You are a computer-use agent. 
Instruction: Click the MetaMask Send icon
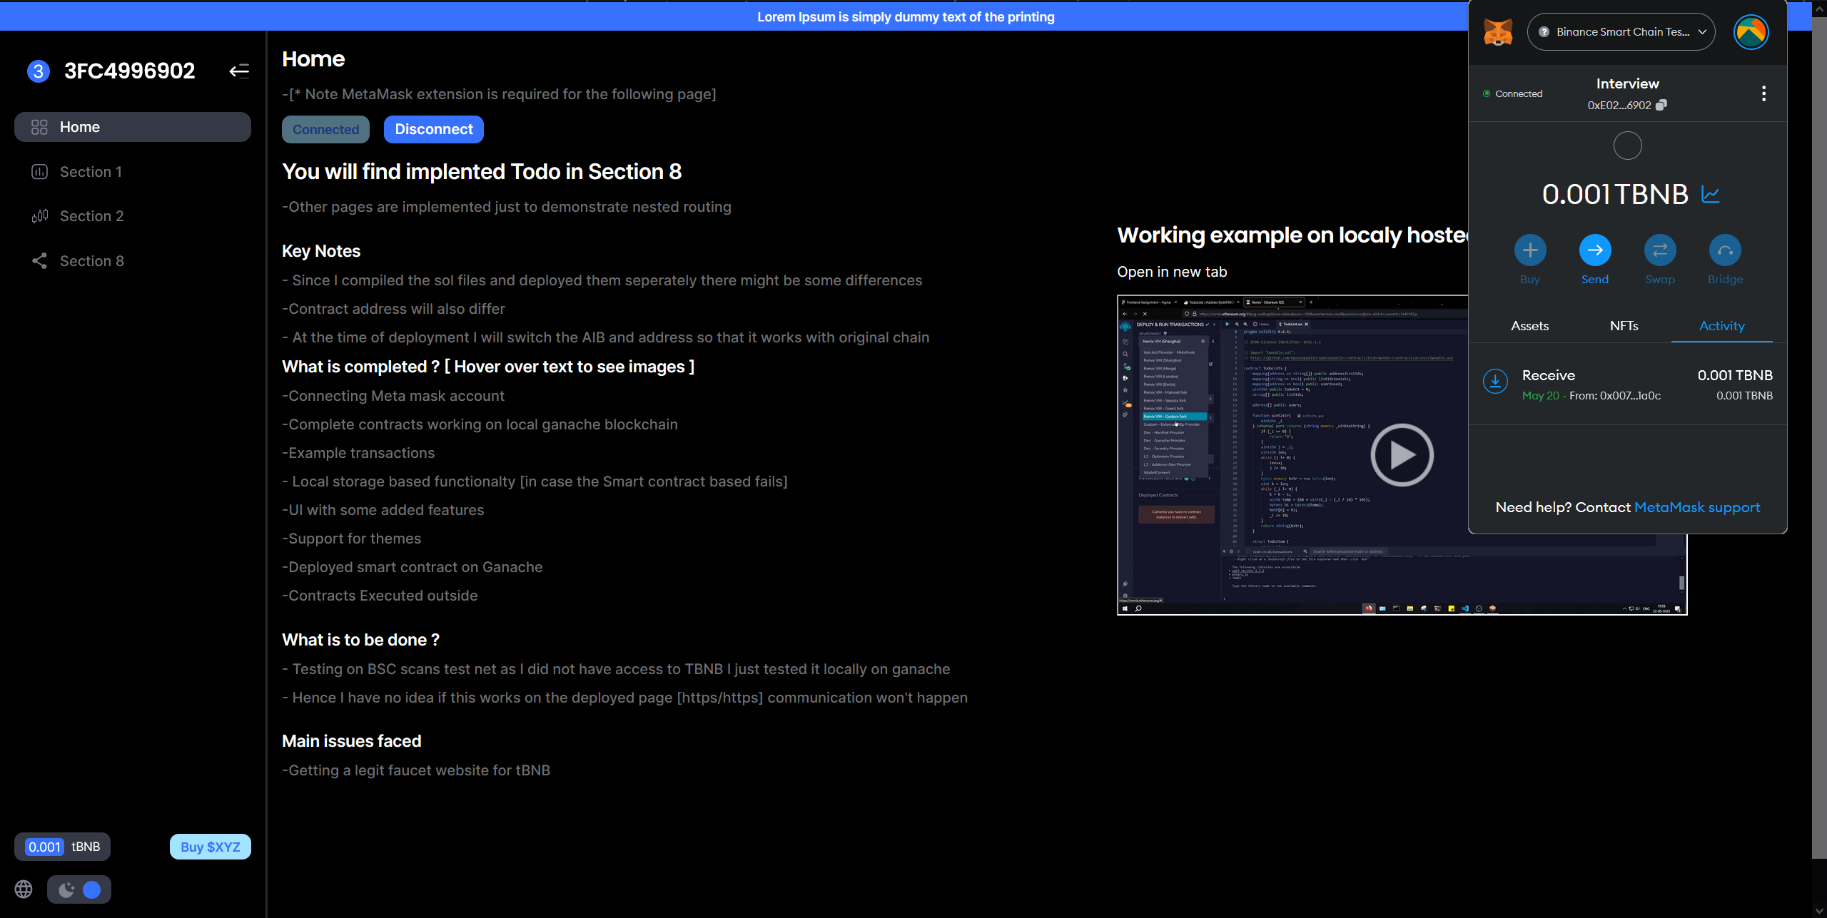tap(1595, 250)
